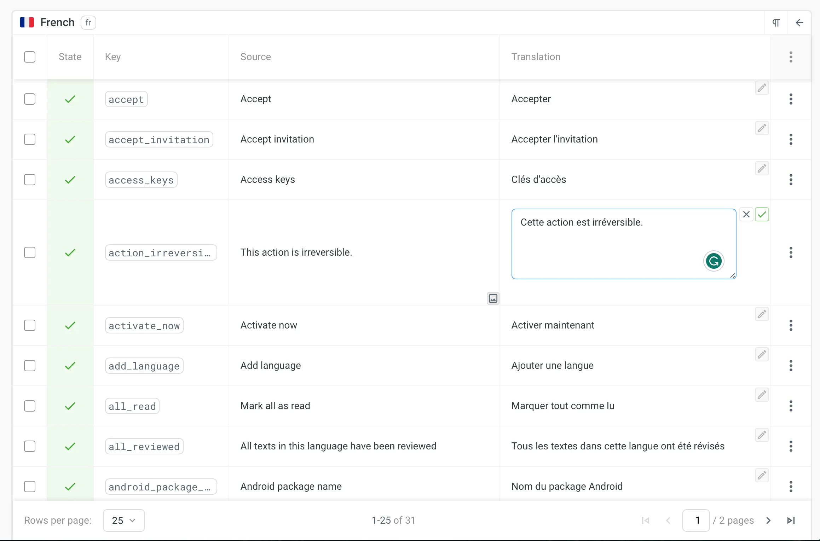This screenshot has width=820, height=541.
Task: Click the access_keys key label
Action: pyautogui.click(x=141, y=180)
